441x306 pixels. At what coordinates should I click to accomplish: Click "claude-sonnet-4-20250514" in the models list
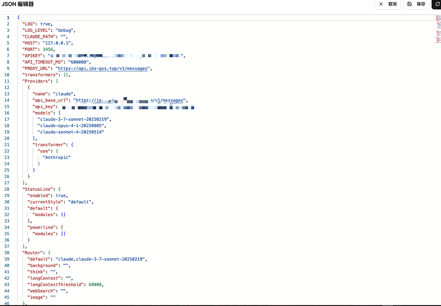[x=71, y=132]
